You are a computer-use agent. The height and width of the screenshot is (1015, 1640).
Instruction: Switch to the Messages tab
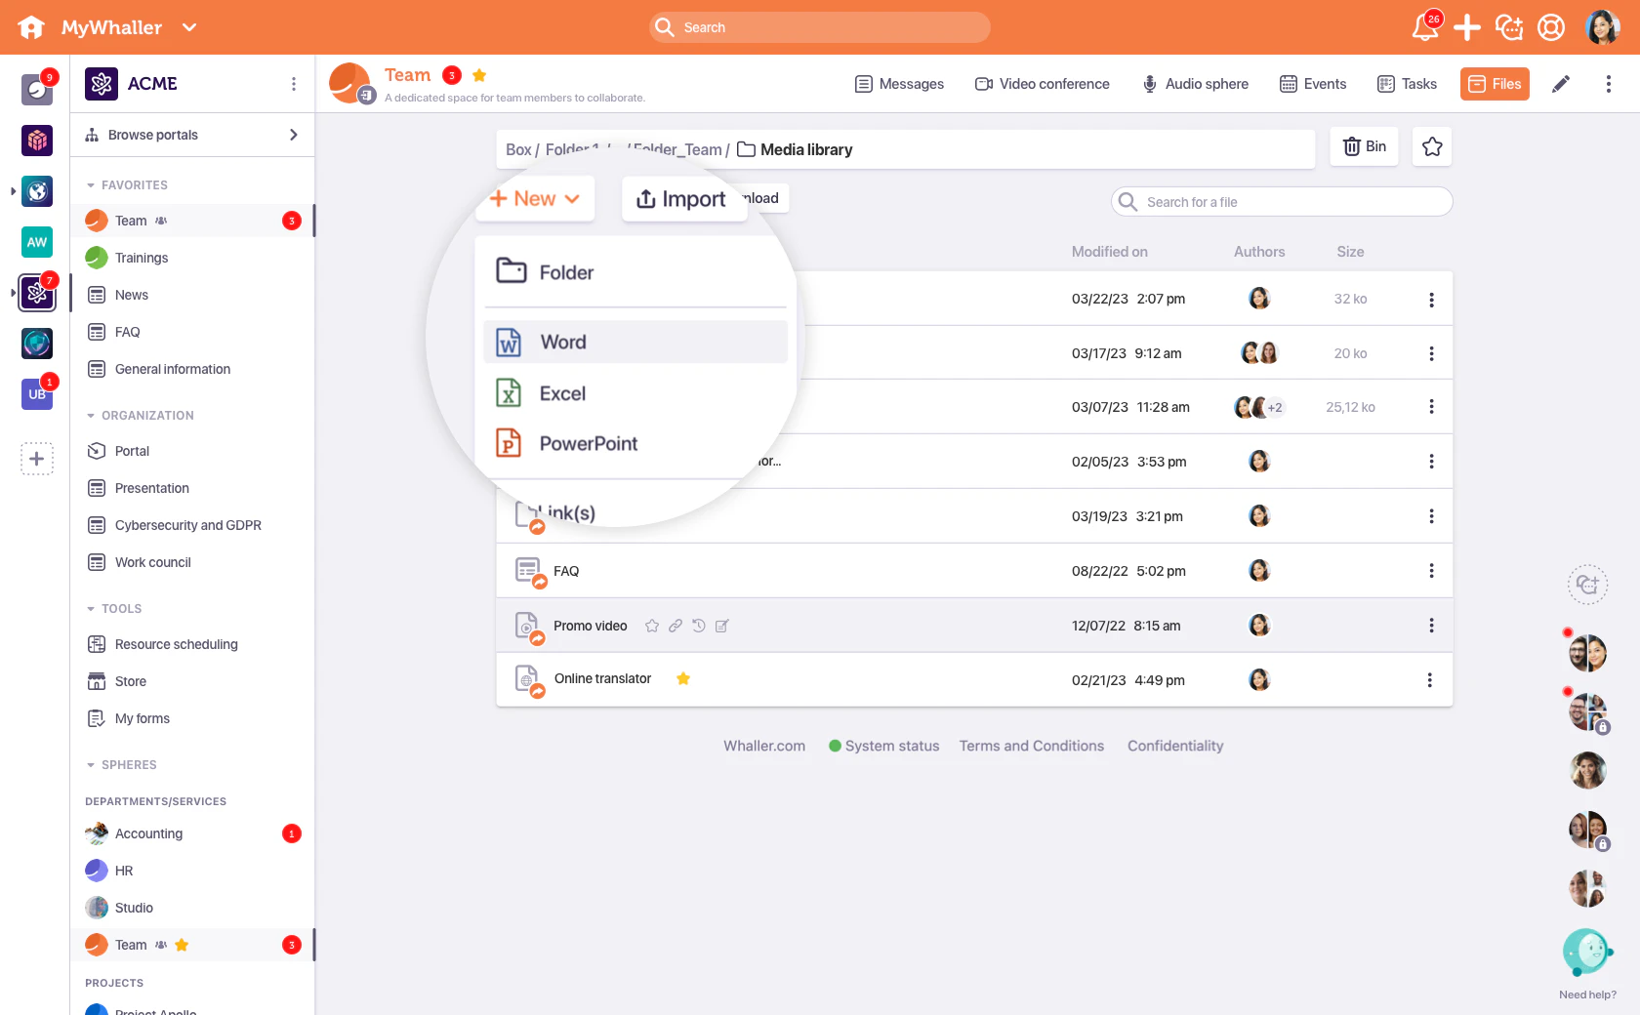pyautogui.click(x=899, y=84)
